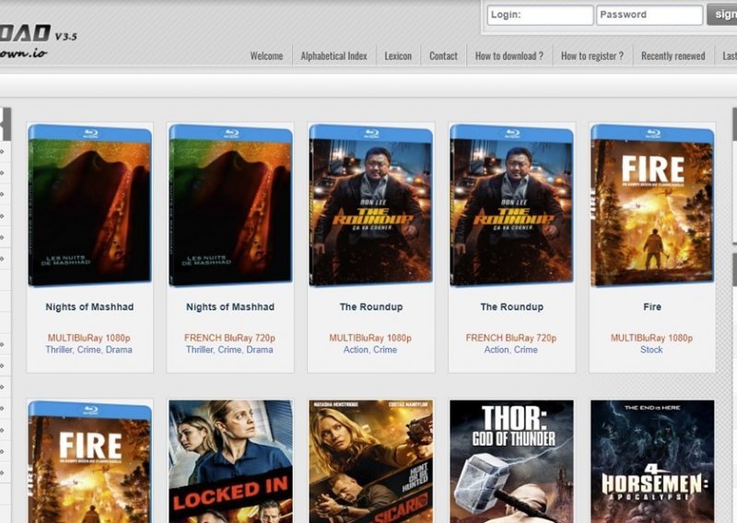737x523 pixels.
Task: Click the site logo showing V3.5
Action: click(38, 41)
